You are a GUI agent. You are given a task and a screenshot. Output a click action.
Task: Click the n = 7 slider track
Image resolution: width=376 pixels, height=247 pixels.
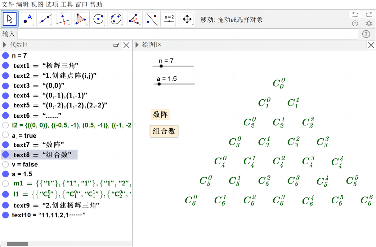click(x=180, y=66)
